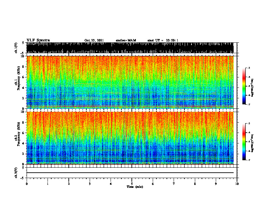Click the "-3" label on ch.1 colorbar

248,68
